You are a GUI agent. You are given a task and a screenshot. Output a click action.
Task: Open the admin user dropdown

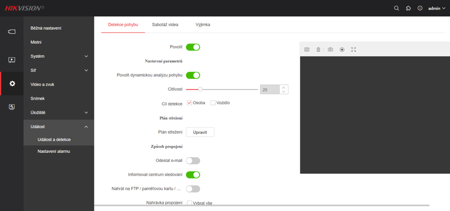coord(436,8)
